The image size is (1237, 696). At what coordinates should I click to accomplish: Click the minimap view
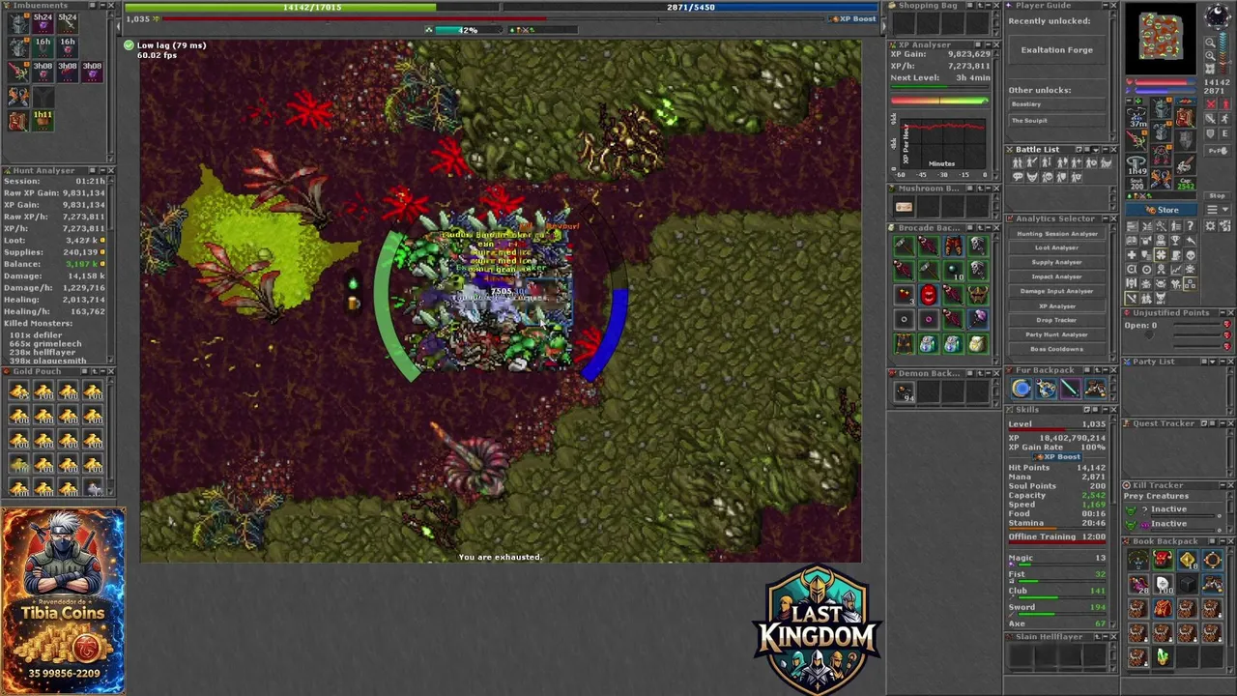(1160, 37)
